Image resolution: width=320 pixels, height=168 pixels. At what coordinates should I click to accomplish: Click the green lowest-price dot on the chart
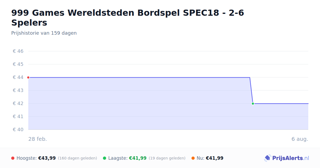(253, 103)
